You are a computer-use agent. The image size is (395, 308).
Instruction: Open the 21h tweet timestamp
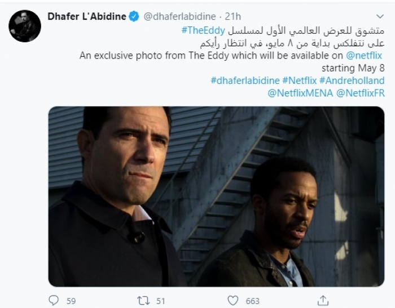[x=232, y=16]
